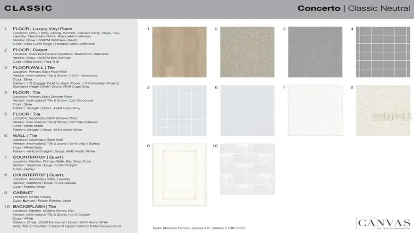Click the white crayon backsplash tile swatch 10
This screenshot has height=233, width=414.
click(247, 169)
